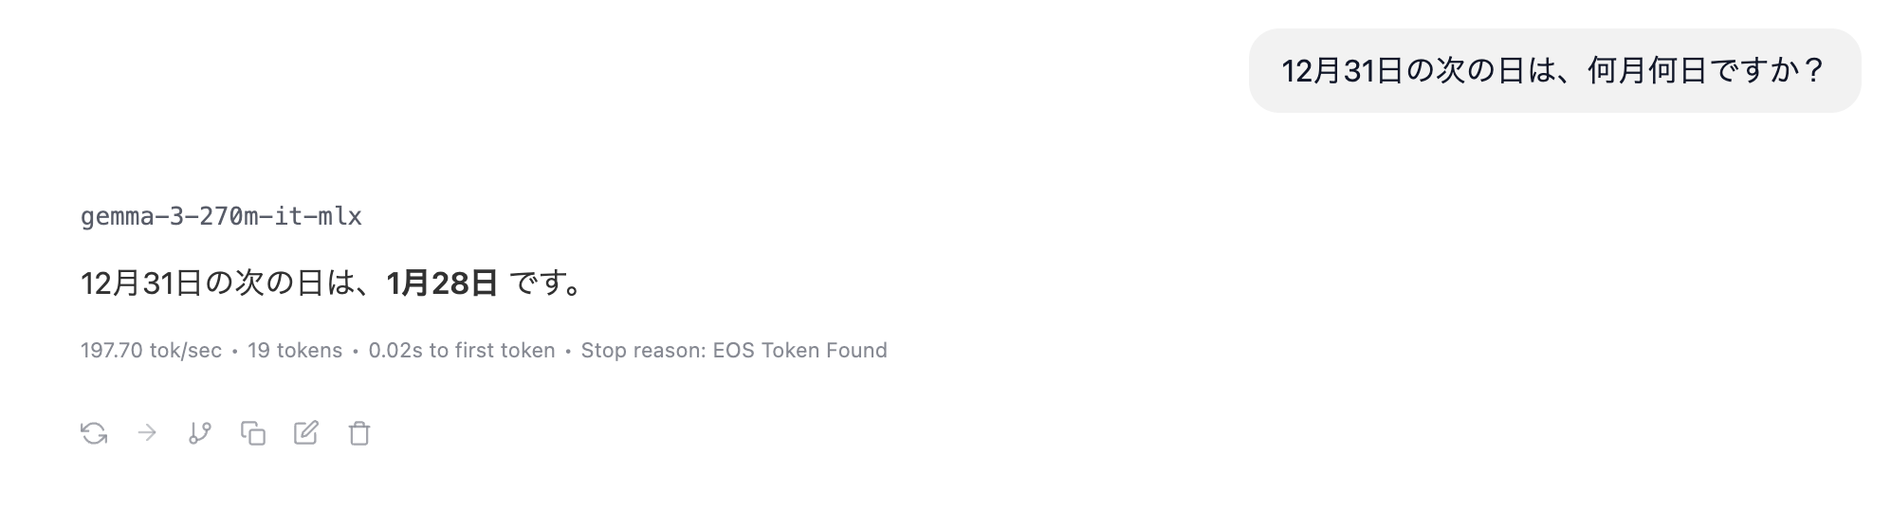Regenerate the assistant response

pyautogui.click(x=94, y=433)
